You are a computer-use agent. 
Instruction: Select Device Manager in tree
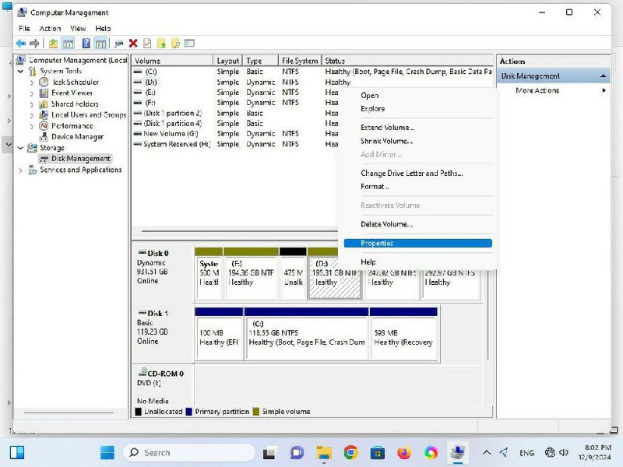coord(77,137)
